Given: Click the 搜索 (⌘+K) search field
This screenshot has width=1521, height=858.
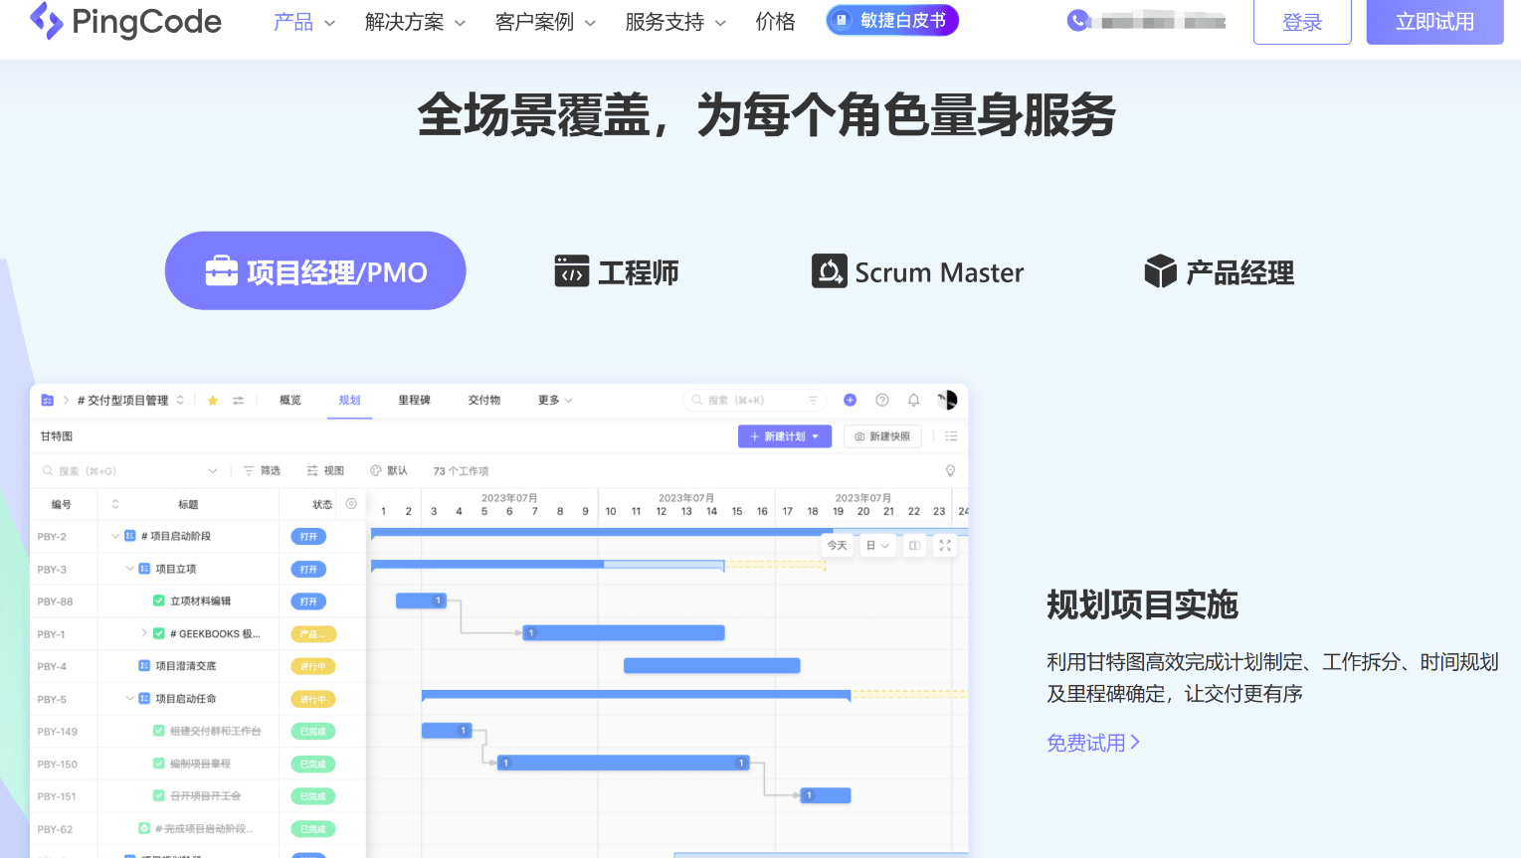Looking at the screenshot, I should point(755,401).
